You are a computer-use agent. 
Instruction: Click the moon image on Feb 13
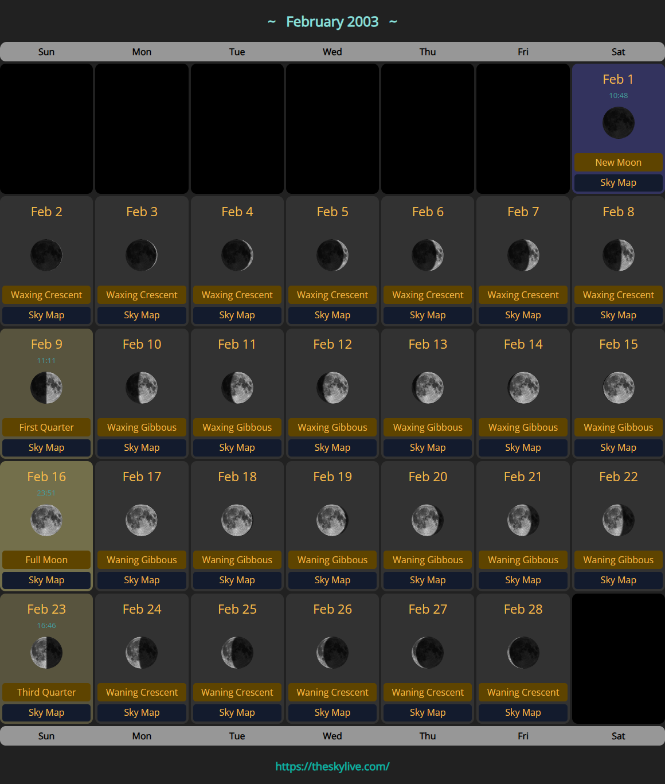pos(428,388)
